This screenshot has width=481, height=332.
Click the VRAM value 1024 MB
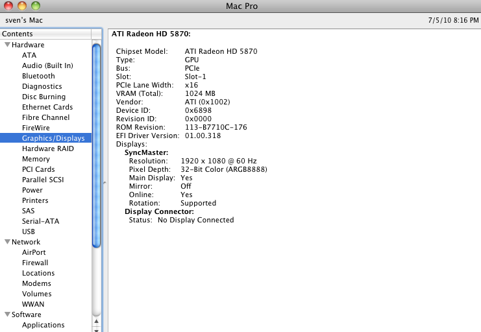click(200, 93)
